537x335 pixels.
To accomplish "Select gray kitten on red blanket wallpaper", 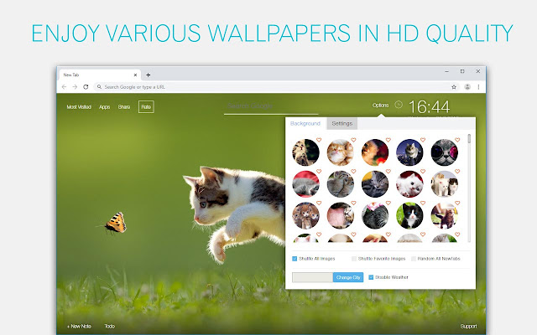I will tap(305, 184).
